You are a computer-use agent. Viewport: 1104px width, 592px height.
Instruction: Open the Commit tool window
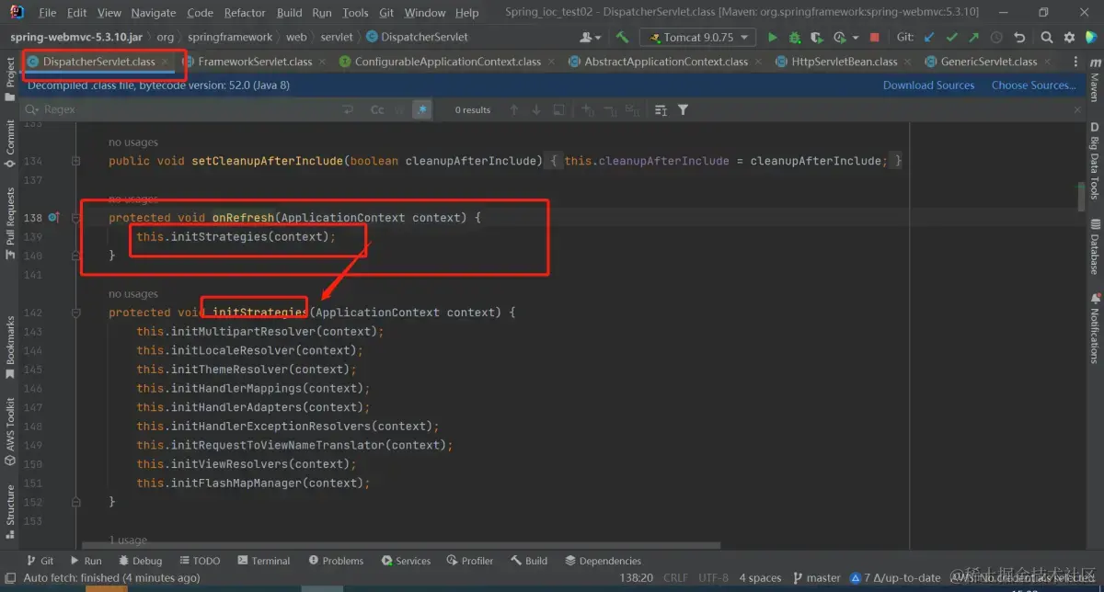10,142
